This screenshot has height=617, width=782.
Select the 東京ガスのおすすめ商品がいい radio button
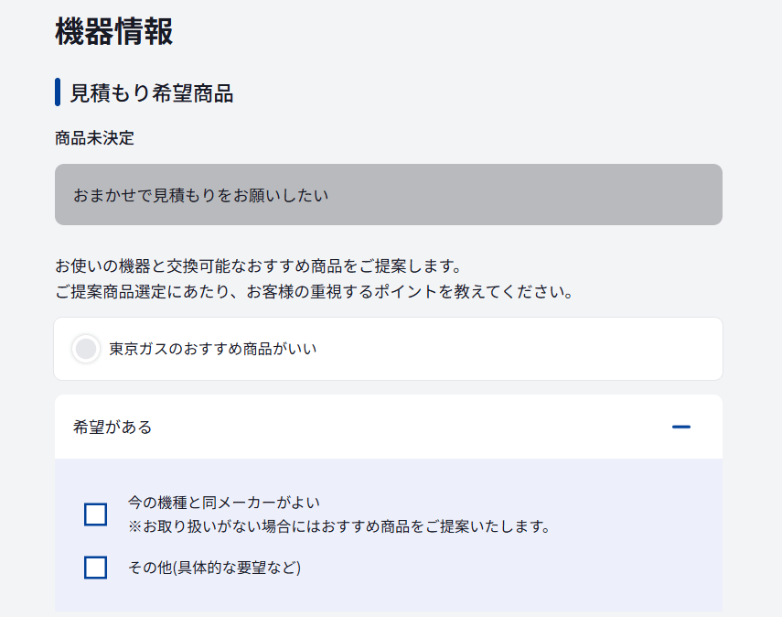[86, 349]
